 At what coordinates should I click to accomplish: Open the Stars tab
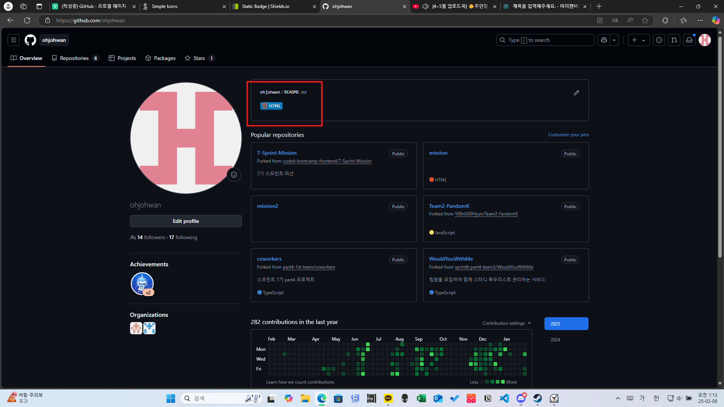200,58
